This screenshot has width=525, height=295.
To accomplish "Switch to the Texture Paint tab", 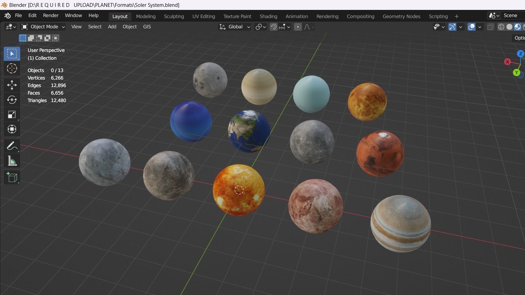I will tap(237, 16).
